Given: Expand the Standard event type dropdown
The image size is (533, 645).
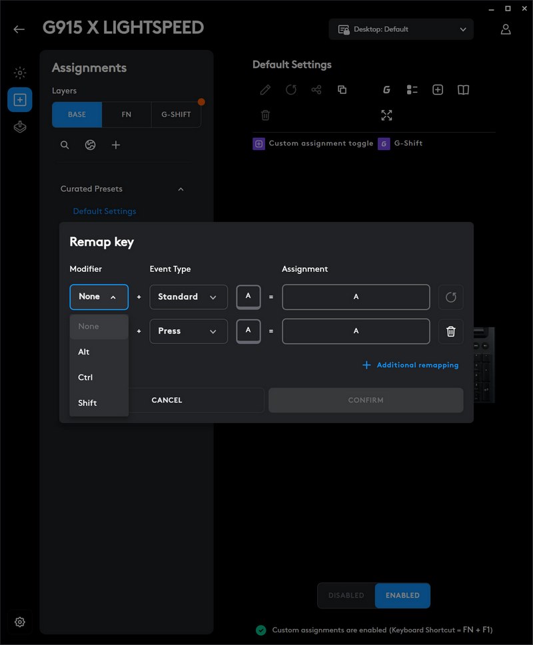Looking at the screenshot, I should [x=188, y=297].
